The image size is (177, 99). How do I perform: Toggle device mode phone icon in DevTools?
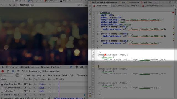click(x=7, y=67)
